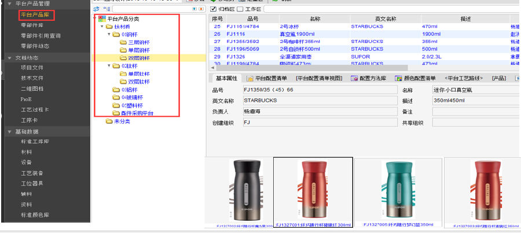This screenshot has width=521, height=233.
Task: Click the folder icon of 双层铜杯
Action: point(123,58)
